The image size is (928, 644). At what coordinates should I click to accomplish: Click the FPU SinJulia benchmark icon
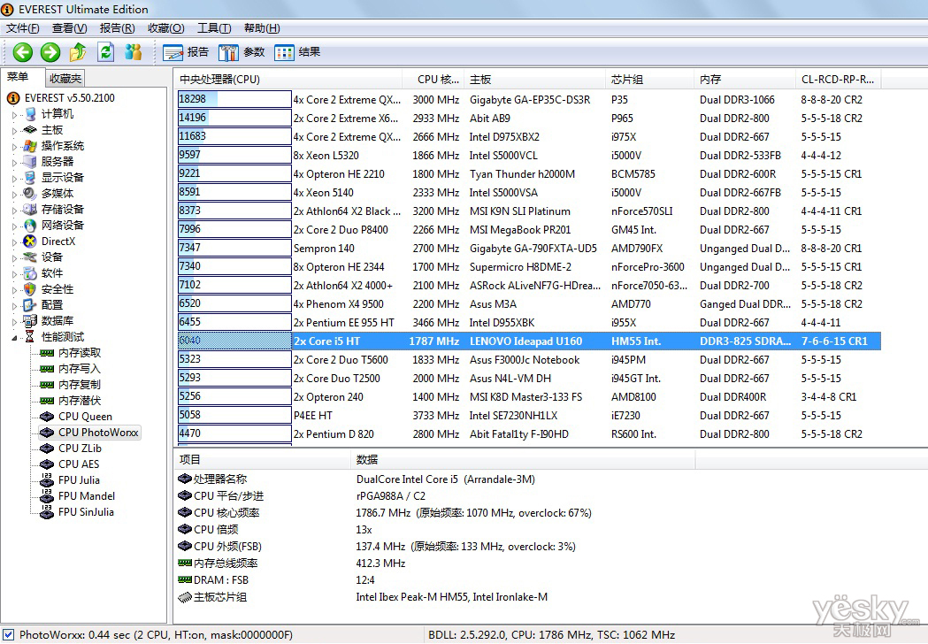(47, 512)
